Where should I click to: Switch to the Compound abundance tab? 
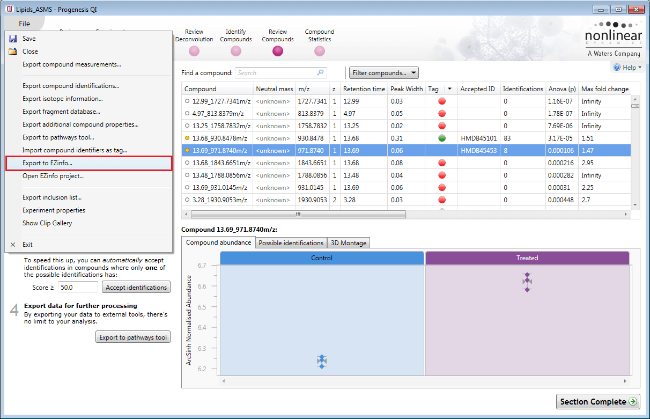pyautogui.click(x=218, y=242)
